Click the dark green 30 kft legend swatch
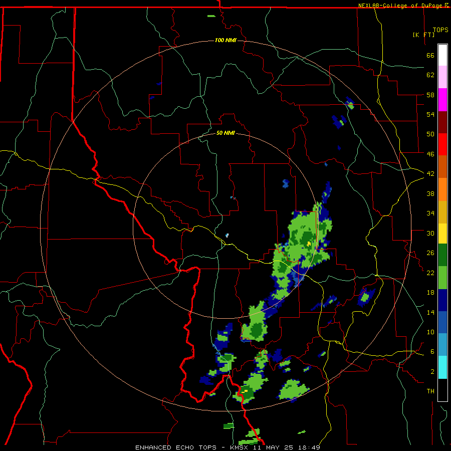The height and width of the screenshot is (451, 451). tap(442, 255)
